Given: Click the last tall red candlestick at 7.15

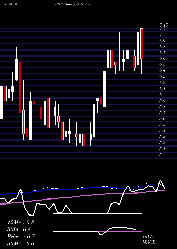Looking at the screenshot, I should [x=142, y=44].
